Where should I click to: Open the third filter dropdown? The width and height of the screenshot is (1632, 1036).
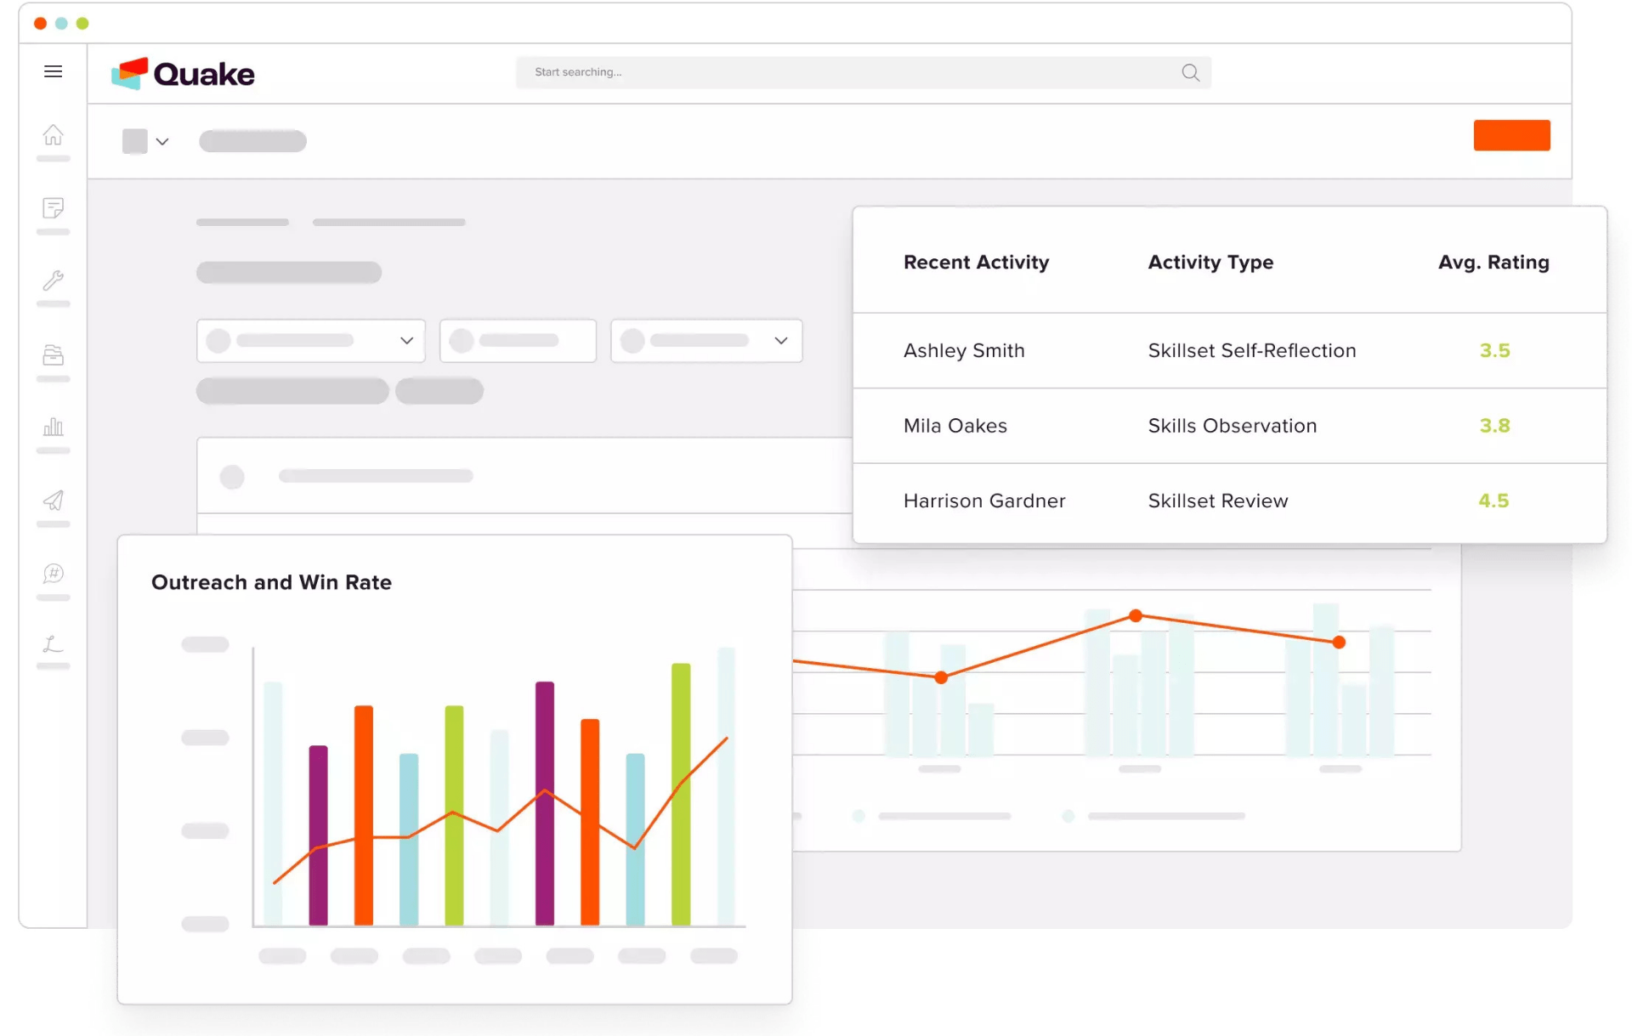[x=705, y=341]
